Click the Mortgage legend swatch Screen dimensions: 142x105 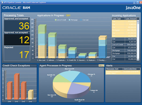point(70,20)
